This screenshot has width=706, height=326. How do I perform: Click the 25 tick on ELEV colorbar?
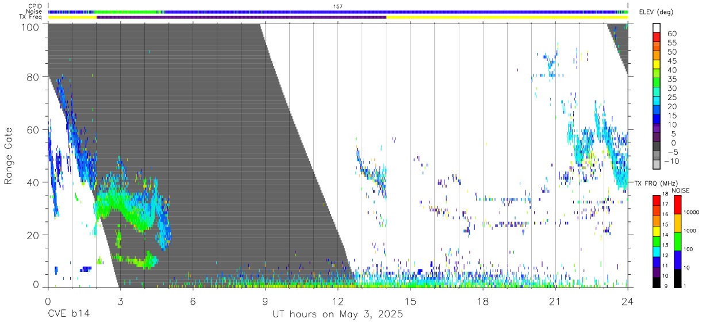pos(672,97)
